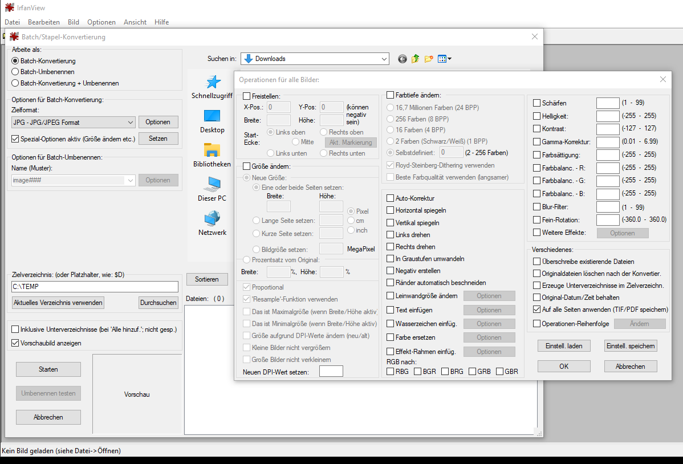Click Einstell. laden button
The height and width of the screenshot is (464, 683).
point(564,346)
